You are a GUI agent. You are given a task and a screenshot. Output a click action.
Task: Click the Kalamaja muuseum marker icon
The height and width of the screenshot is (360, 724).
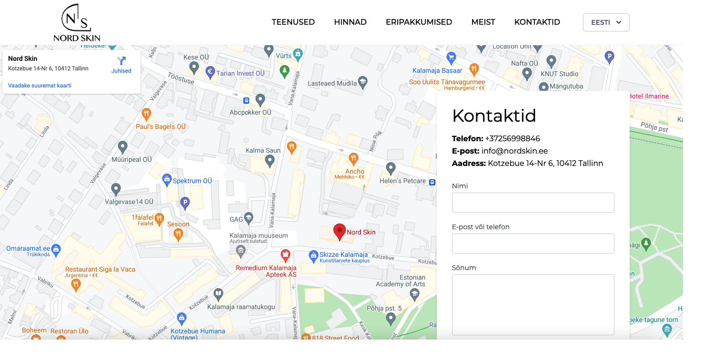[x=241, y=250]
